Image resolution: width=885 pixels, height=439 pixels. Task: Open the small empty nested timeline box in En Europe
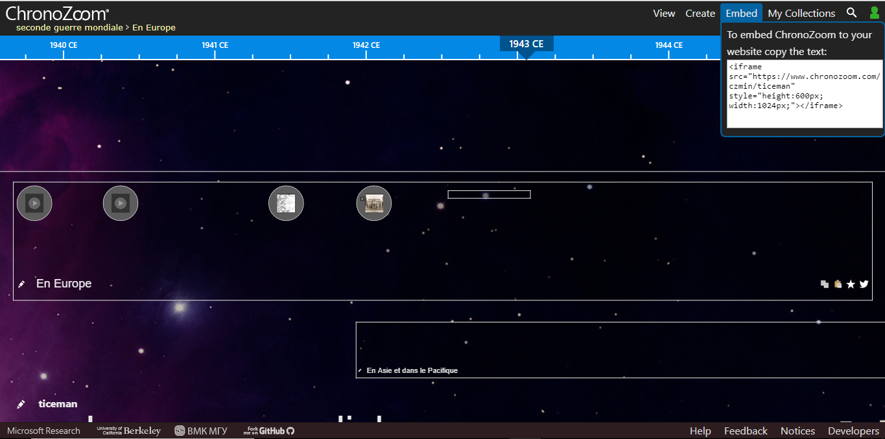(x=489, y=194)
